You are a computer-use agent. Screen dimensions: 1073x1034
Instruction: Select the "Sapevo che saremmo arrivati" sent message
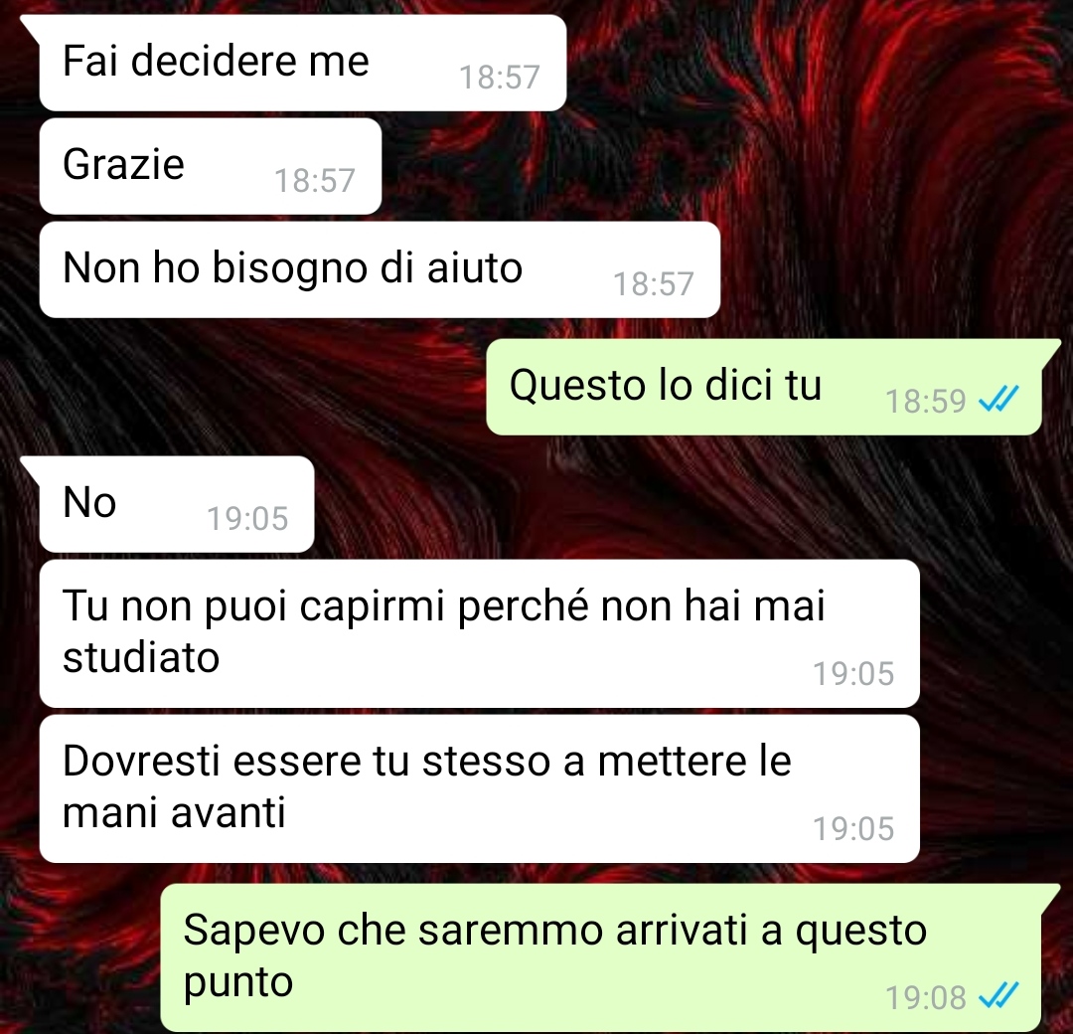pyautogui.click(x=601, y=957)
